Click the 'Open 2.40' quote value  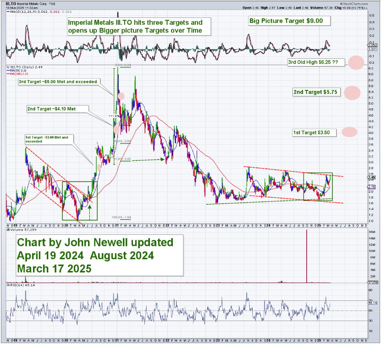tap(250, 8)
